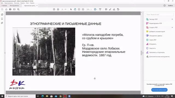Activate the hand pan tool
The image size is (175, 98).
[x=75, y=9]
